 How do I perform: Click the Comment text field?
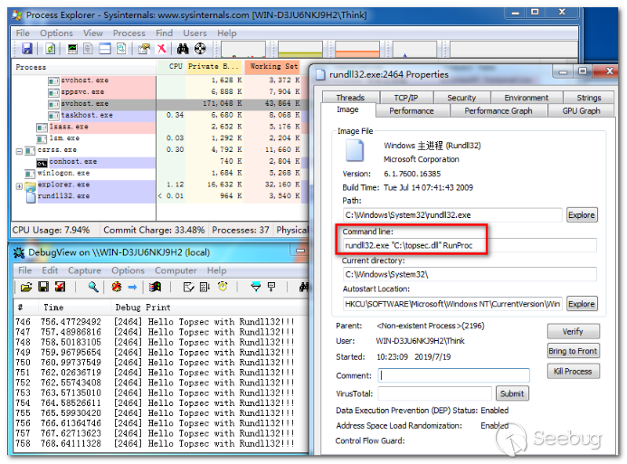pyautogui.click(x=454, y=375)
